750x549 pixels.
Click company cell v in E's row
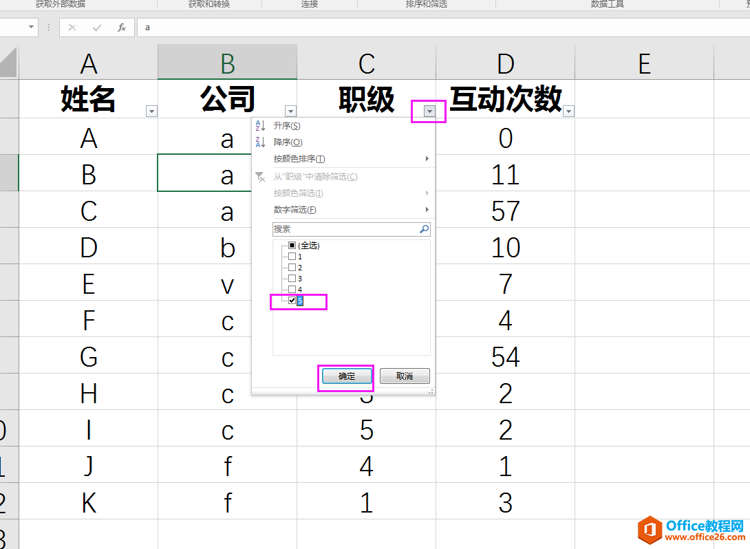pyautogui.click(x=205, y=283)
